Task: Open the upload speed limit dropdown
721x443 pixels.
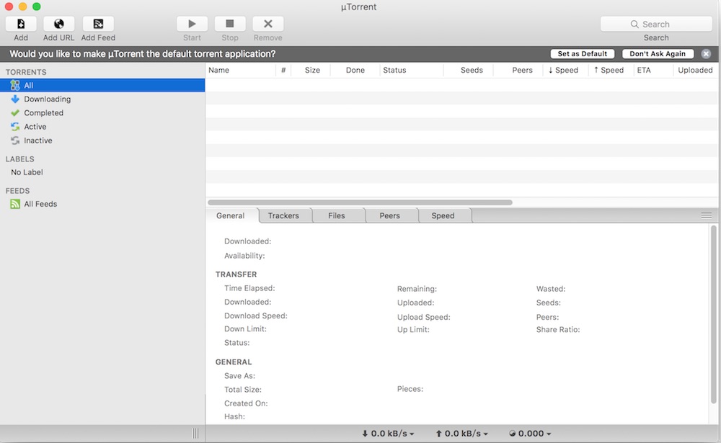Action: tap(461, 434)
